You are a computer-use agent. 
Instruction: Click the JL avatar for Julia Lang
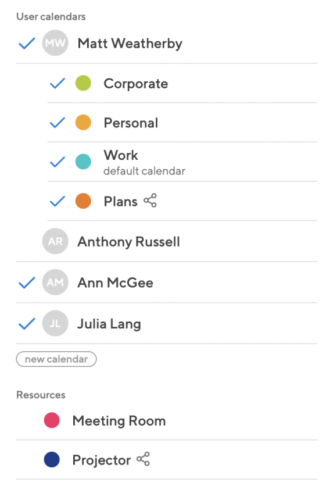(55, 323)
